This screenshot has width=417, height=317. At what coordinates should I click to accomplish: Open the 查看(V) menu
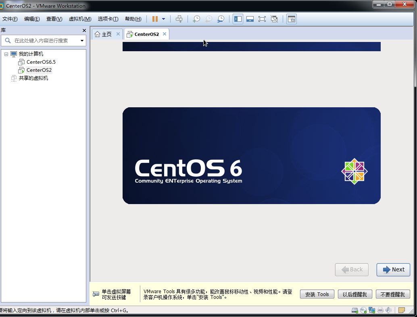point(54,19)
